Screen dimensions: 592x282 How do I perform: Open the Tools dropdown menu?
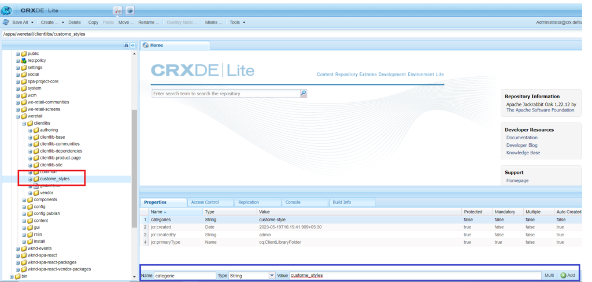[x=237, y=22]
